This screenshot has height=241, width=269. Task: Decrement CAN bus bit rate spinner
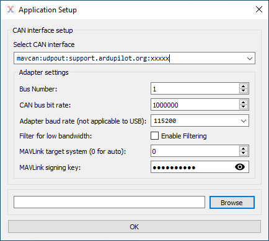click(x=244, y=107)
